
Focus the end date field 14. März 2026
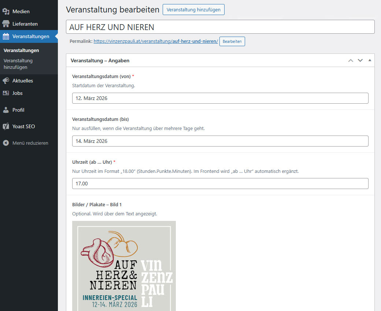220,141
